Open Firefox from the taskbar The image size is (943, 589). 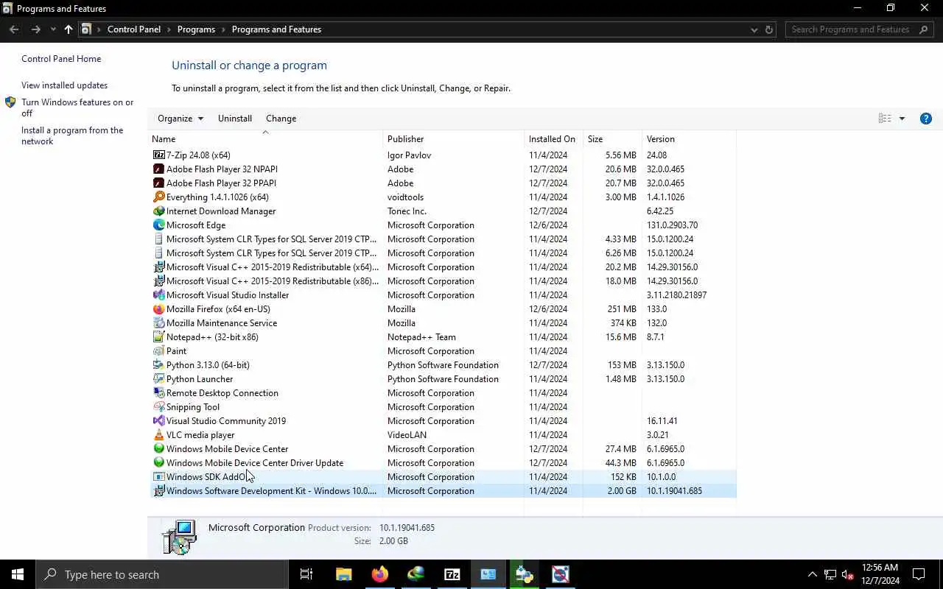380,574
